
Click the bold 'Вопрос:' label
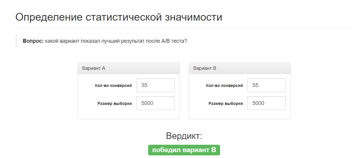(x=33, y=41)
